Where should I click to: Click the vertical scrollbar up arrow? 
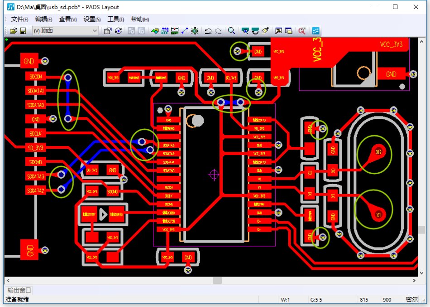pos(421,42)
